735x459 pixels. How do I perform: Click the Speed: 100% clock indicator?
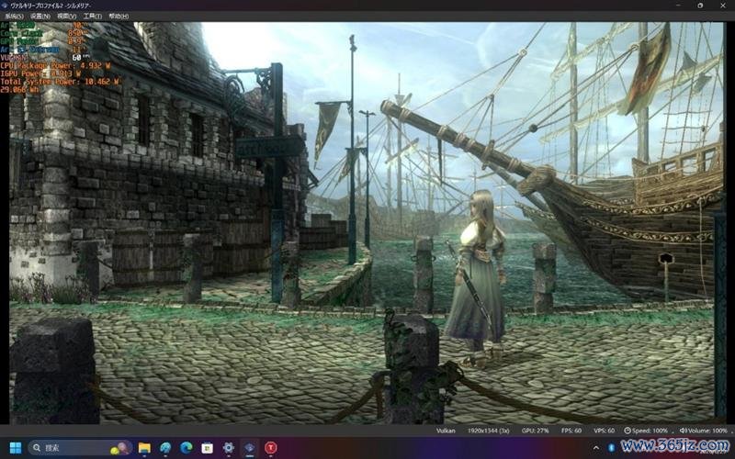(x=646, y=431)
